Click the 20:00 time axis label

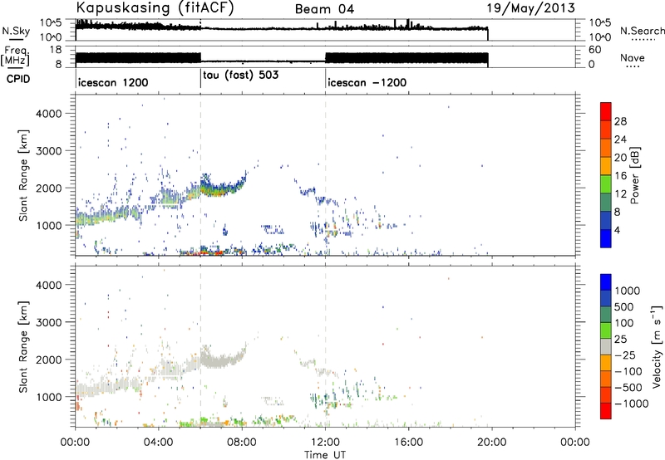491,443
